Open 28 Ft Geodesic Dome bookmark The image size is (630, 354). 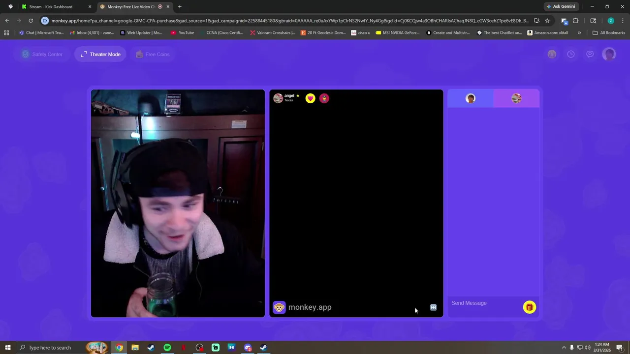pos(323,33)
